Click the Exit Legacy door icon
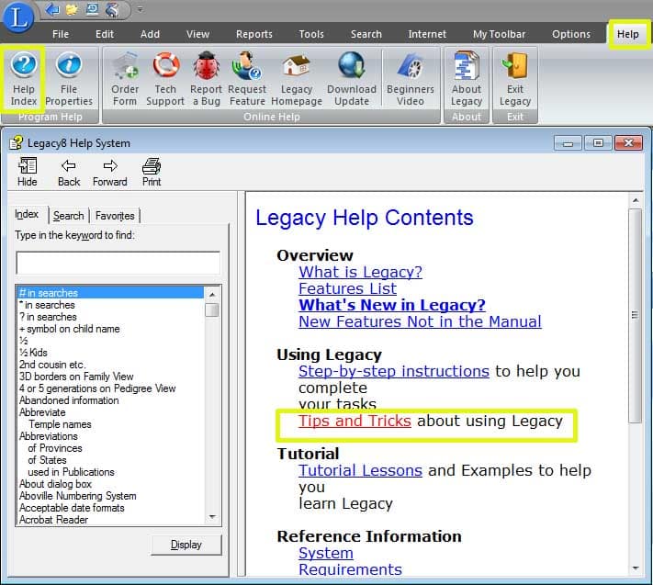653x585 pixels. point(515,78)
